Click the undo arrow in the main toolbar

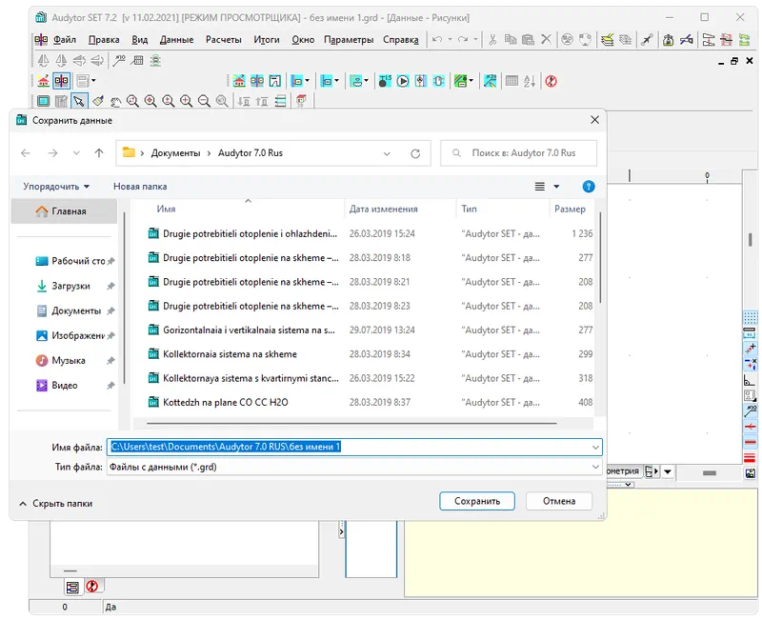pyautogui.click(x=437, y=39)
